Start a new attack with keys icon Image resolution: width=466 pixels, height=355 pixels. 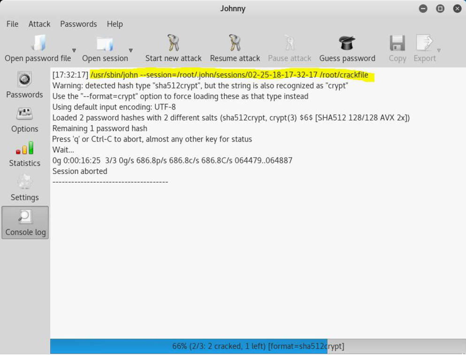pos(173,43)
